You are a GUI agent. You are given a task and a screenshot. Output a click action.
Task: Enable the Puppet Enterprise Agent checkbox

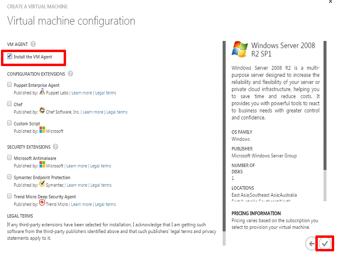(9, 84)
